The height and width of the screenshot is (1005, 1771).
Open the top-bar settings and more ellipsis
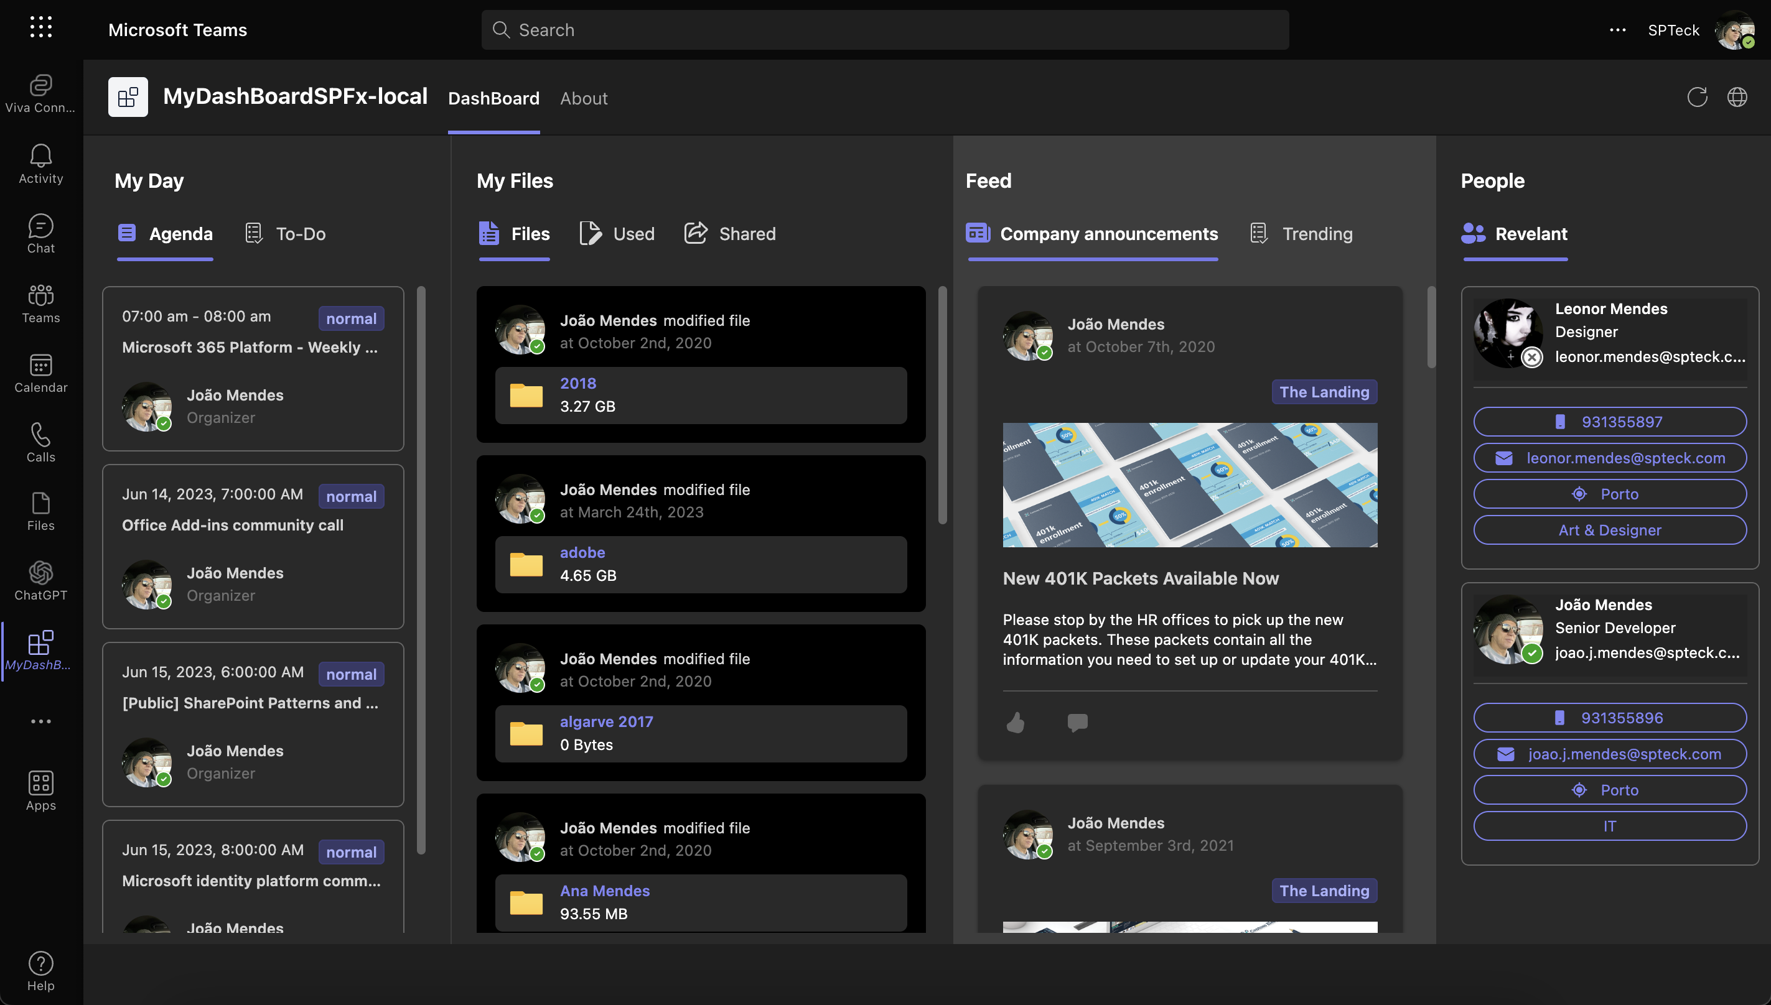[x=1618, y=30]
